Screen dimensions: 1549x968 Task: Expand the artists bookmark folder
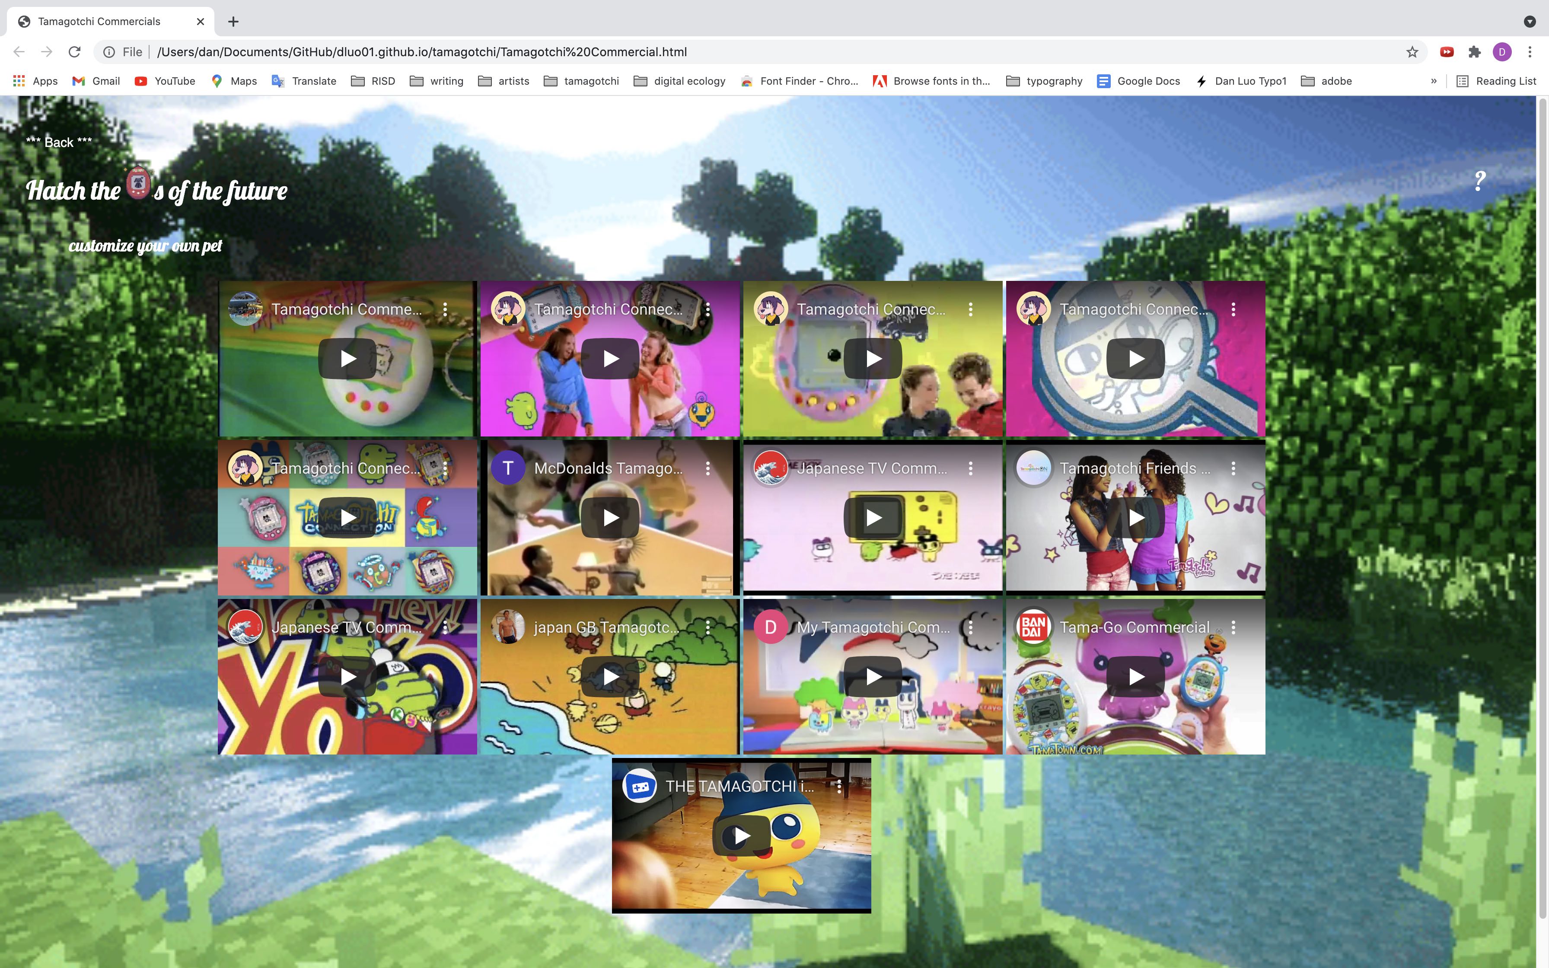[504, 81]
